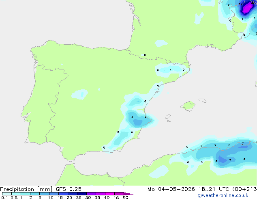This screenshot has height=199, width=257.
Task: Open the weatheronline.co.uk copyright link
Action: (x=223, y=195)
